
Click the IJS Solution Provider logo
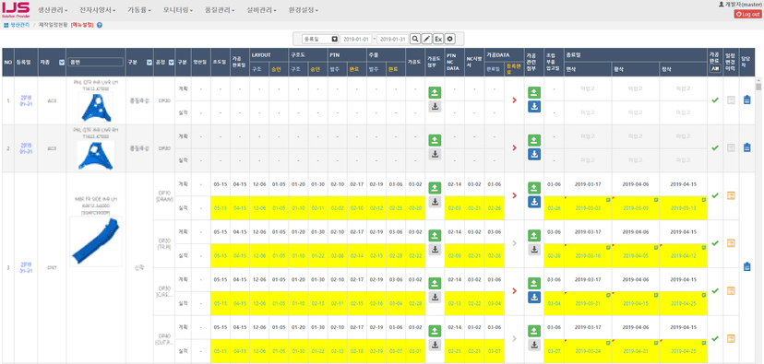pyautogui.click(x=16, y=9)
